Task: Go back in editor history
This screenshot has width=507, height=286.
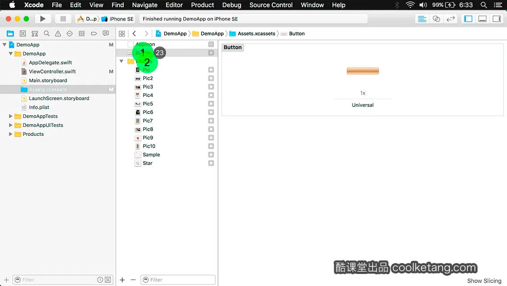Action: 134,34
